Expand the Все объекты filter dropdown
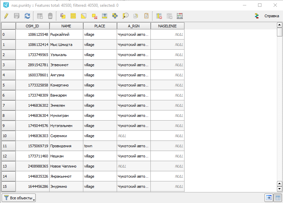Screen dimensions: 283x203 point(19,198)
